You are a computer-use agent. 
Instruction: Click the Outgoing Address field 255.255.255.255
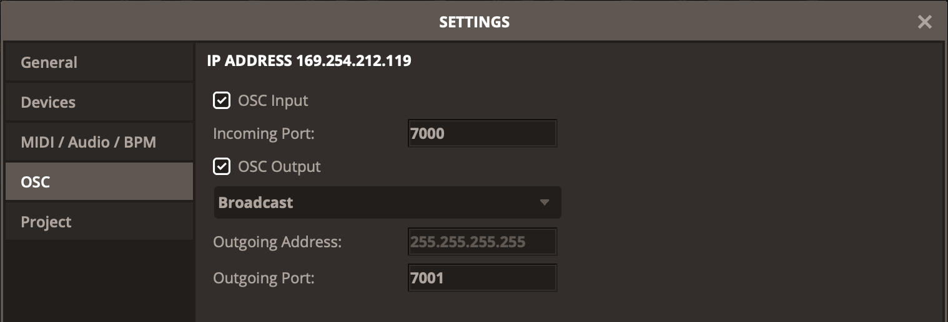click(482, 242)
